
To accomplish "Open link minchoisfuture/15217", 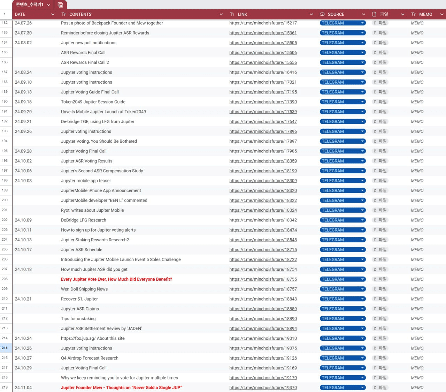I will pos(263,23).
